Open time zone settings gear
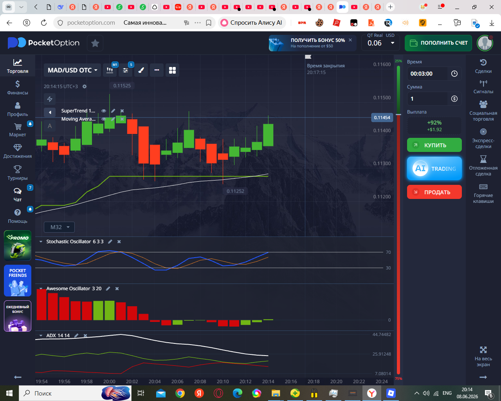501x401 pixels. [x=85, y=87]
